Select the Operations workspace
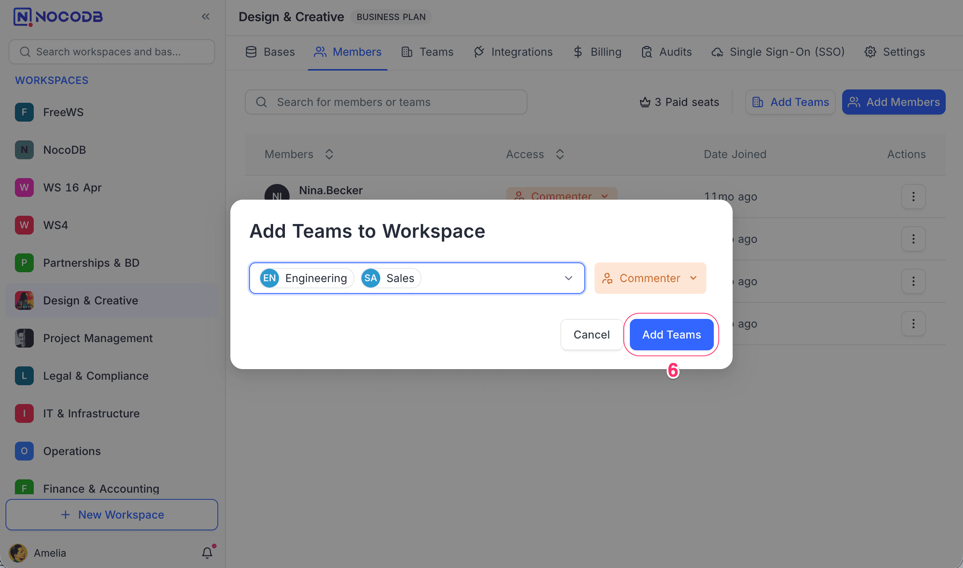963x568 pixels. coord(72,451)
